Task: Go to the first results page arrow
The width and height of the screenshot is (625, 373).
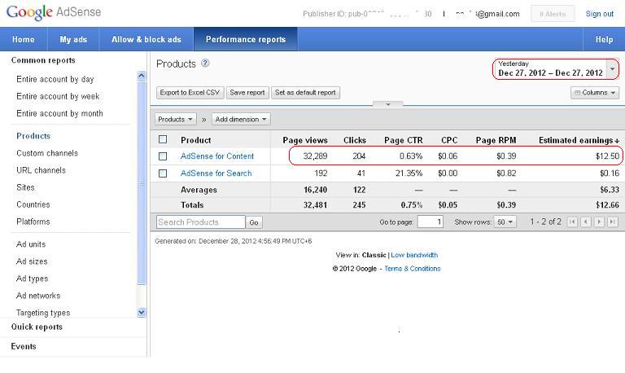Action: click(x=573, y=222)
